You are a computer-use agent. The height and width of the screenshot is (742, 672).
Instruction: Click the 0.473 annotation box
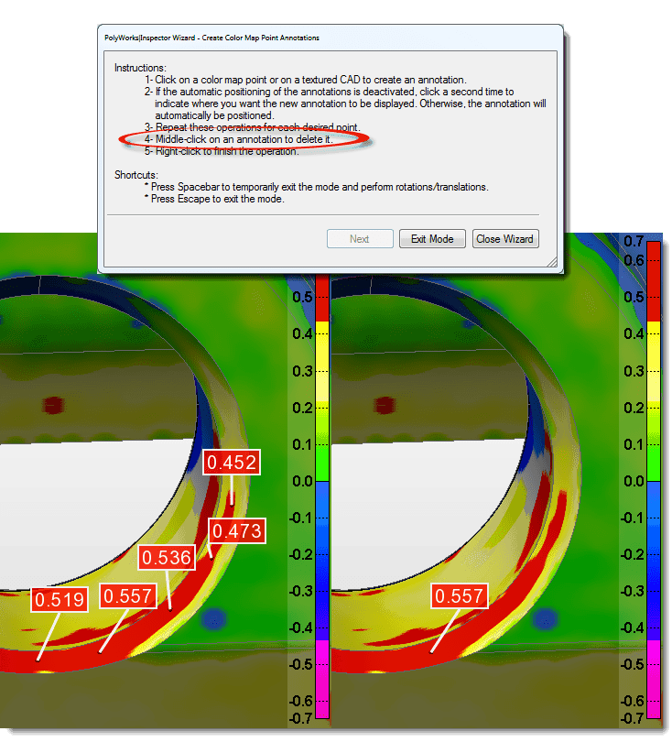[x=236, y=530]
